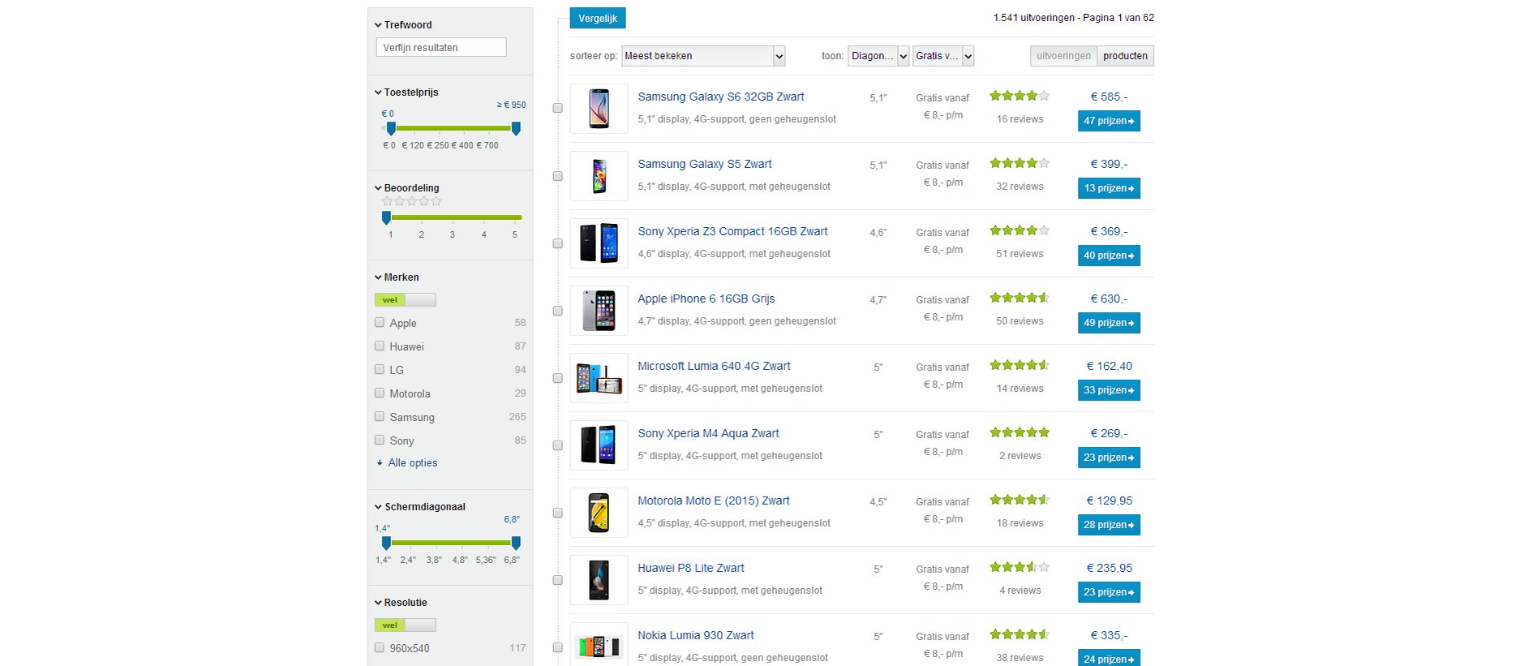
Task: Select the compare checkbox for Samsung Galaxy S6
Action: pos(557,108)
